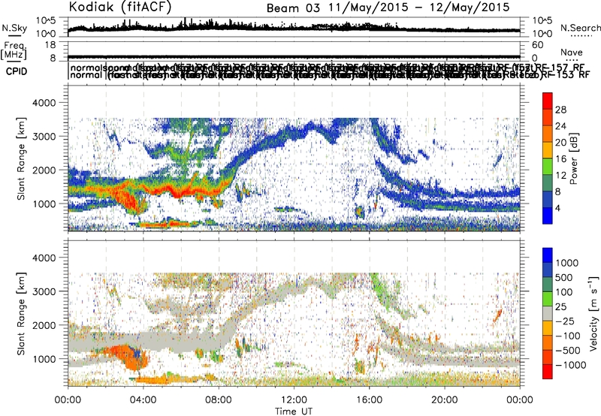This screenshot has width=601, height=416.
Task: Click the "11/May/2015 - 12/May/2015" date range
Action: 419,8
